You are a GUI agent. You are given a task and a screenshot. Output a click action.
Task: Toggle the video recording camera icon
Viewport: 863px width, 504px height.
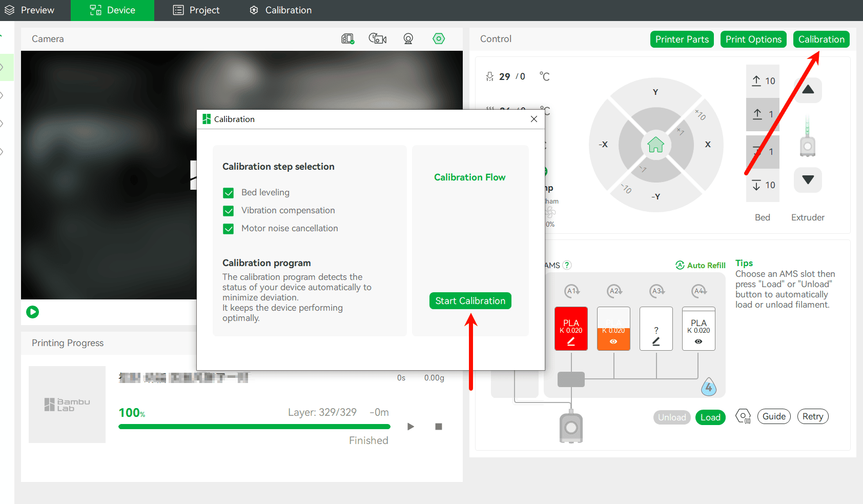pos(378,38)
